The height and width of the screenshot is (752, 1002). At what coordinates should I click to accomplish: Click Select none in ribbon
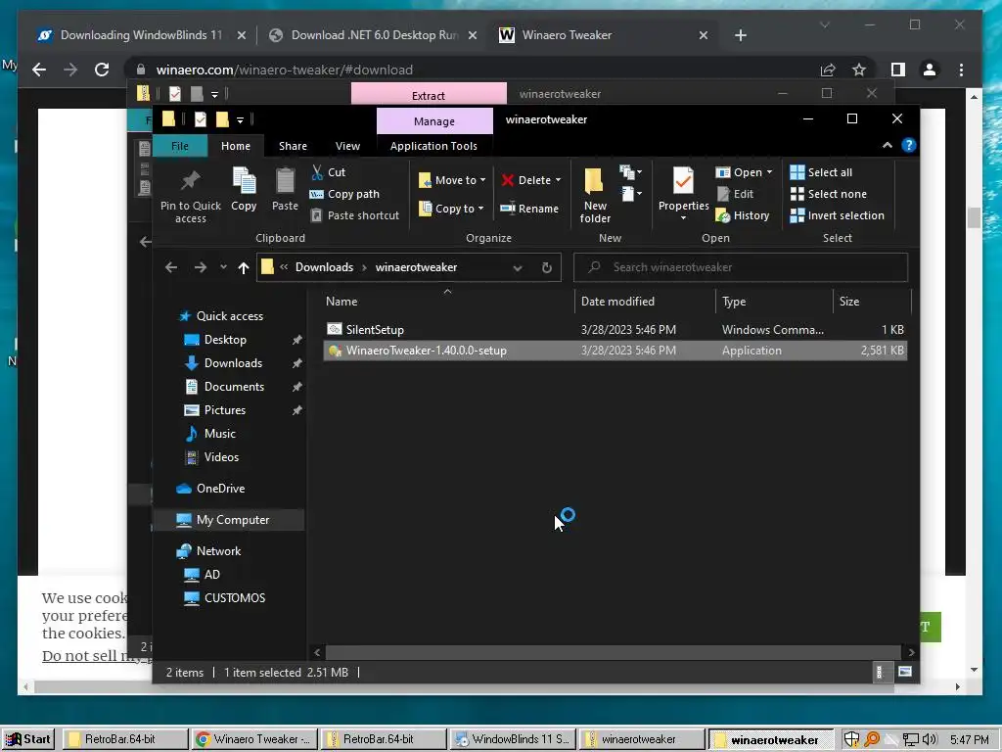[x=828, y=194]
